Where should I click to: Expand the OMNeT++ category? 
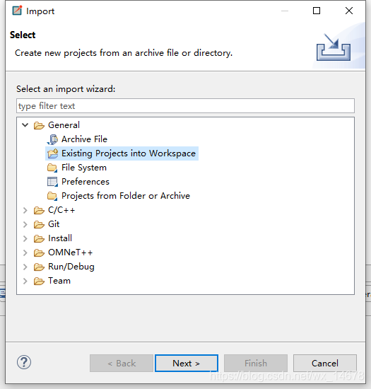[x=25, y=252]
